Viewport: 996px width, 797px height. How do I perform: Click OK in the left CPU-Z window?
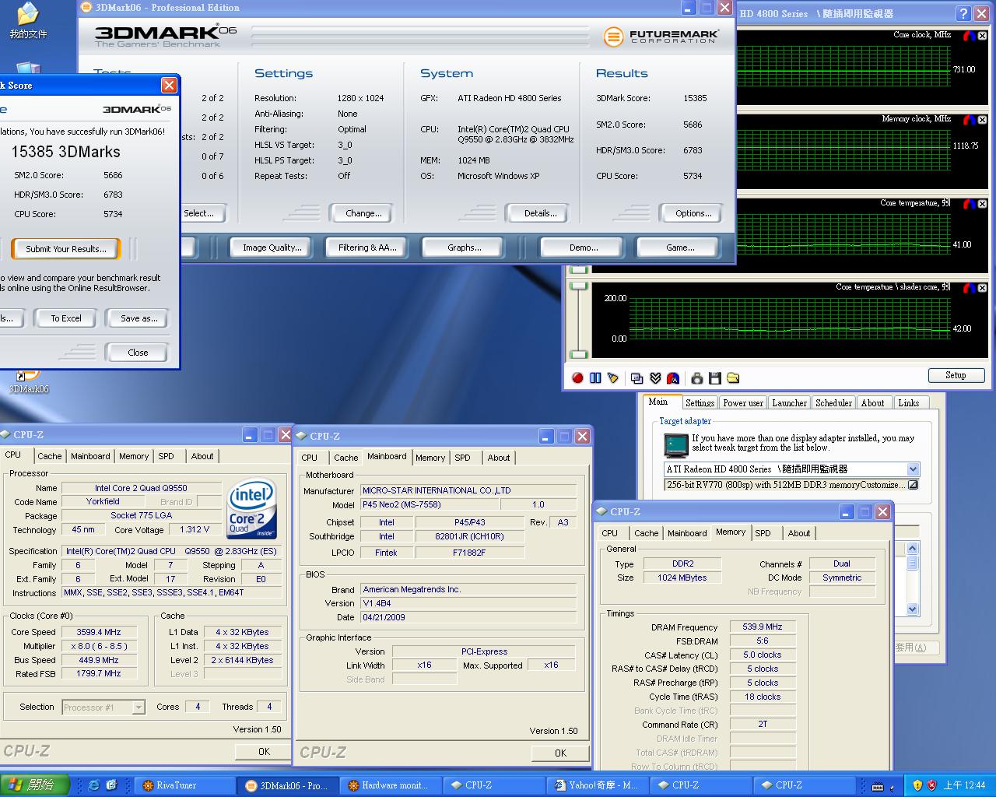tap(264, 751)
